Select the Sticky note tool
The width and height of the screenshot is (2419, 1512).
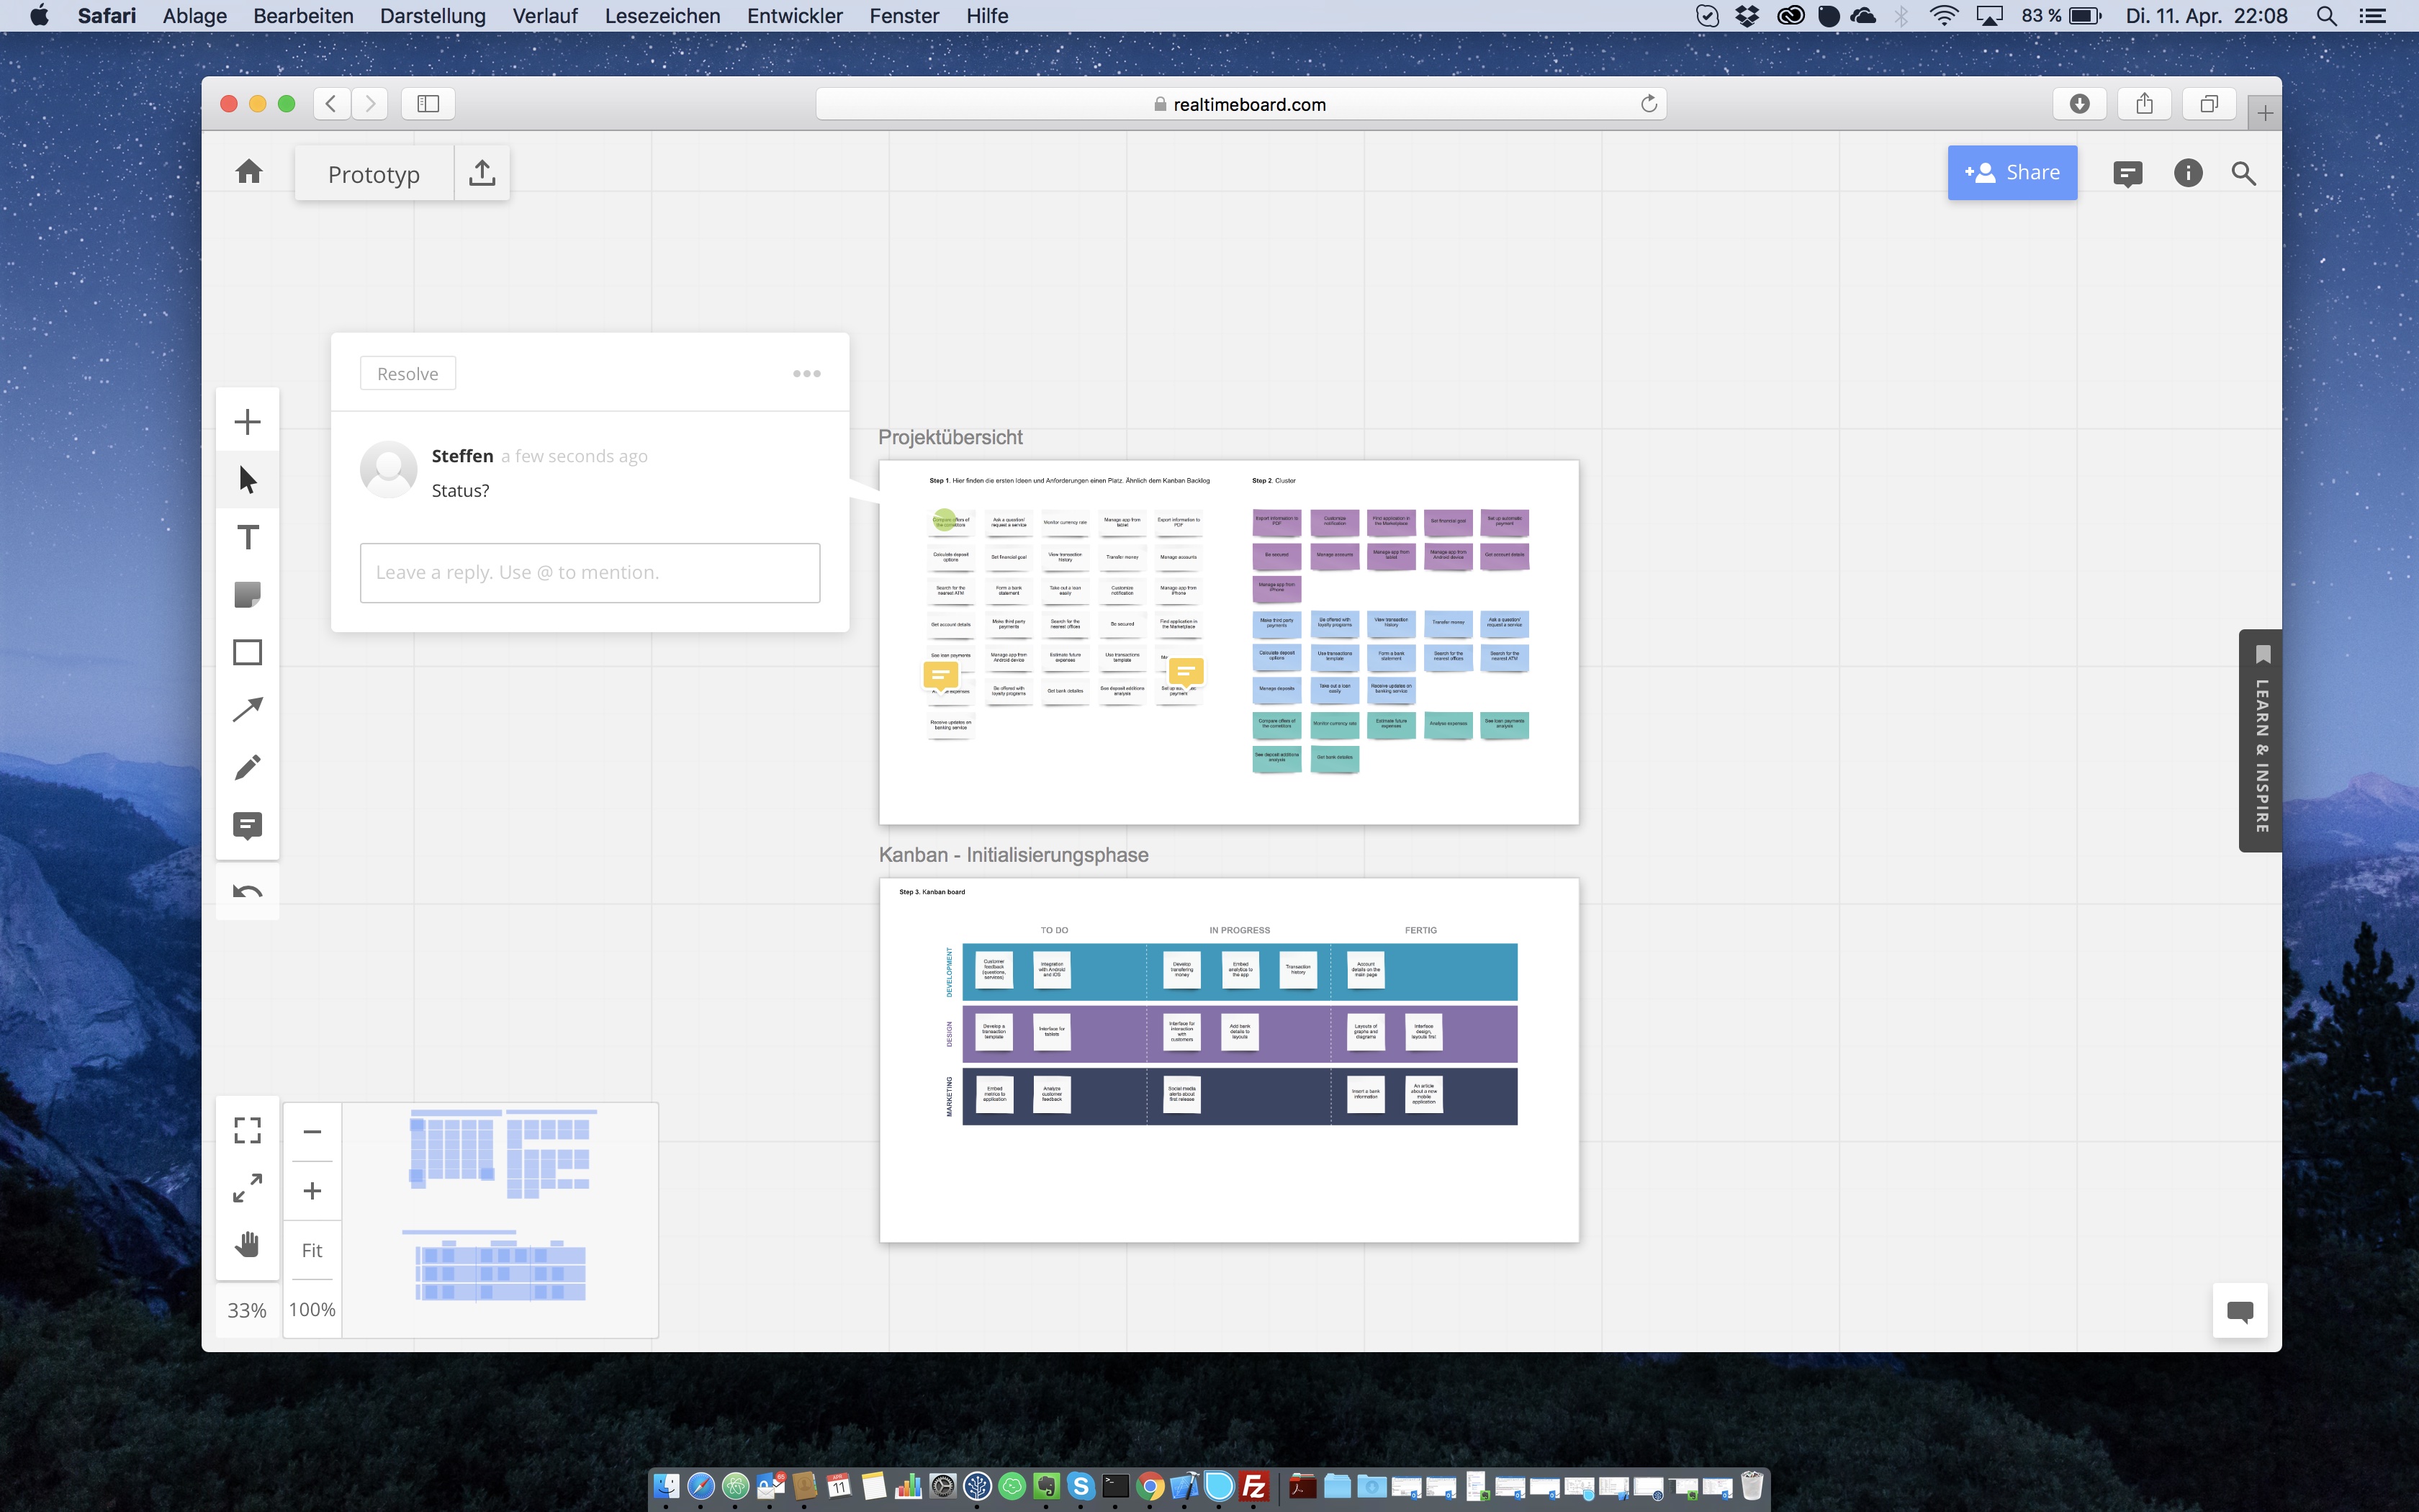[x=247, y=595]
